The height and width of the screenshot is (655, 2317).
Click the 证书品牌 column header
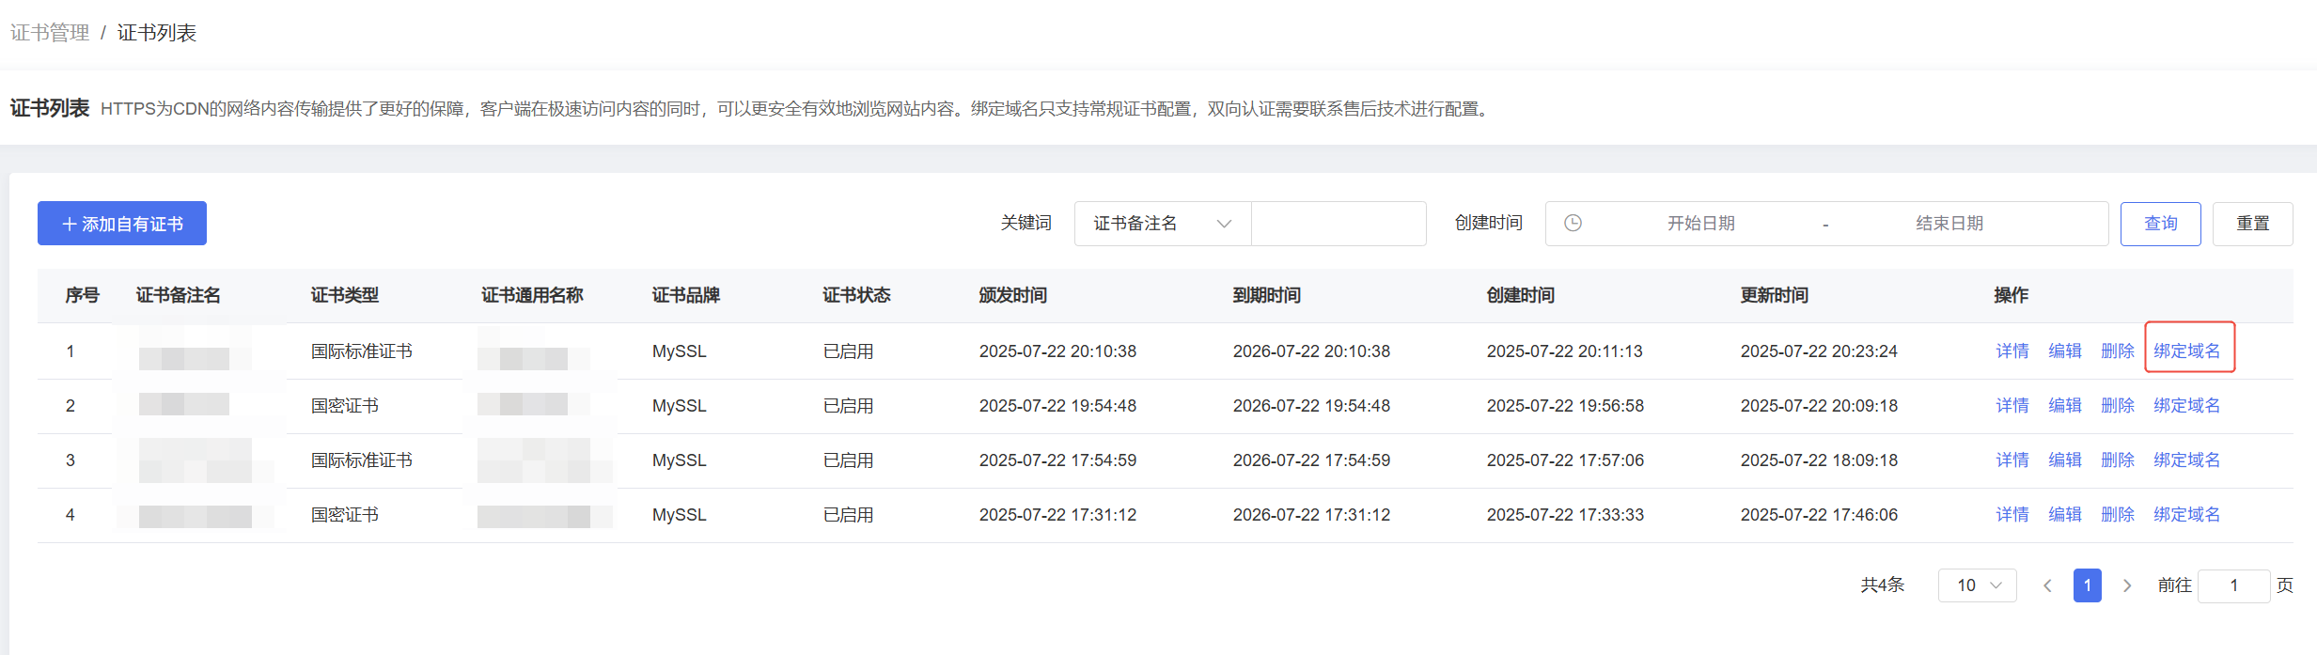coord(686,295)
